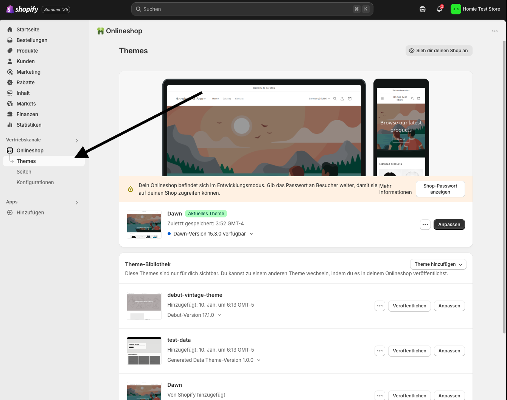Expand the Dawn-Version 15.3.0 verfügbar dropdown

click(x=251, y=234)
